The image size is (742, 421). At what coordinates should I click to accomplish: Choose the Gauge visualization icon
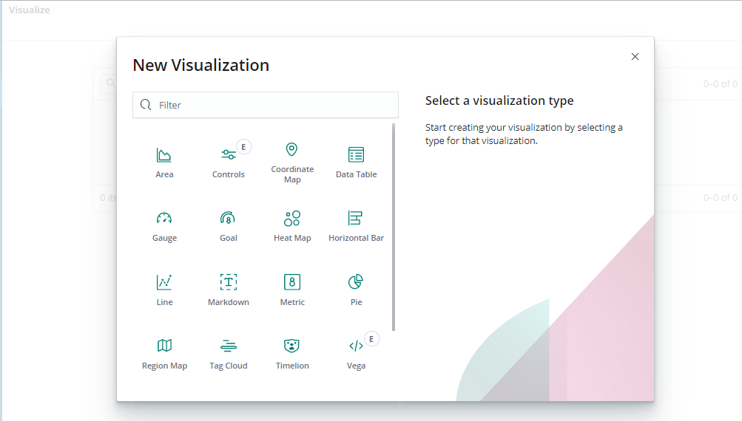[x=164, y=219]
